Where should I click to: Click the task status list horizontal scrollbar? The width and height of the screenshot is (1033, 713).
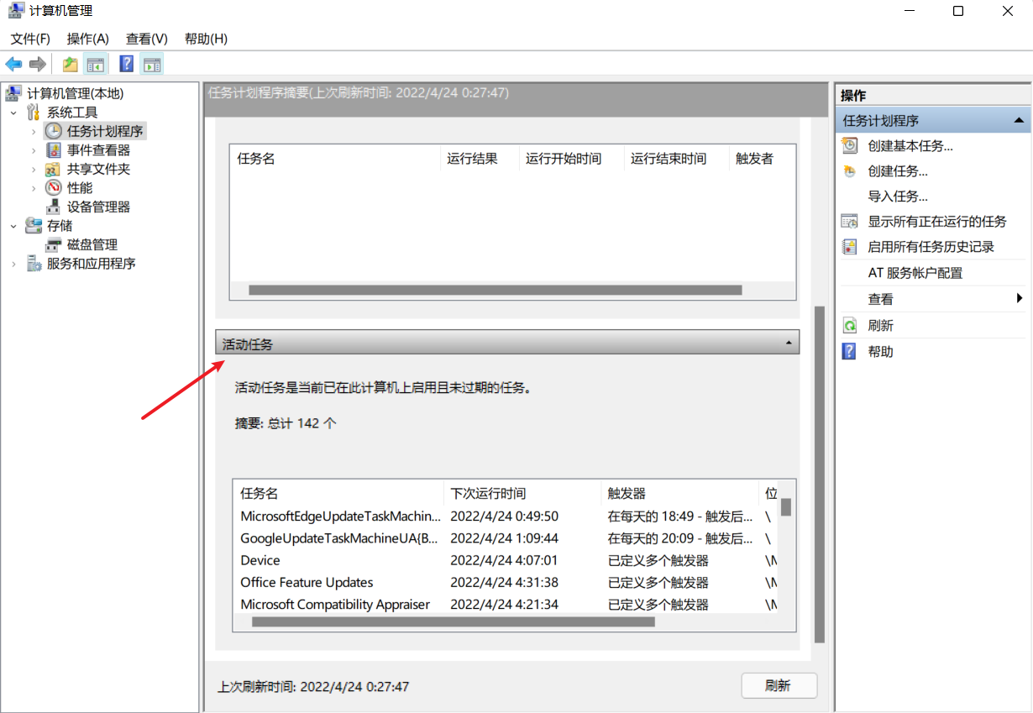(x=496, y=290)
